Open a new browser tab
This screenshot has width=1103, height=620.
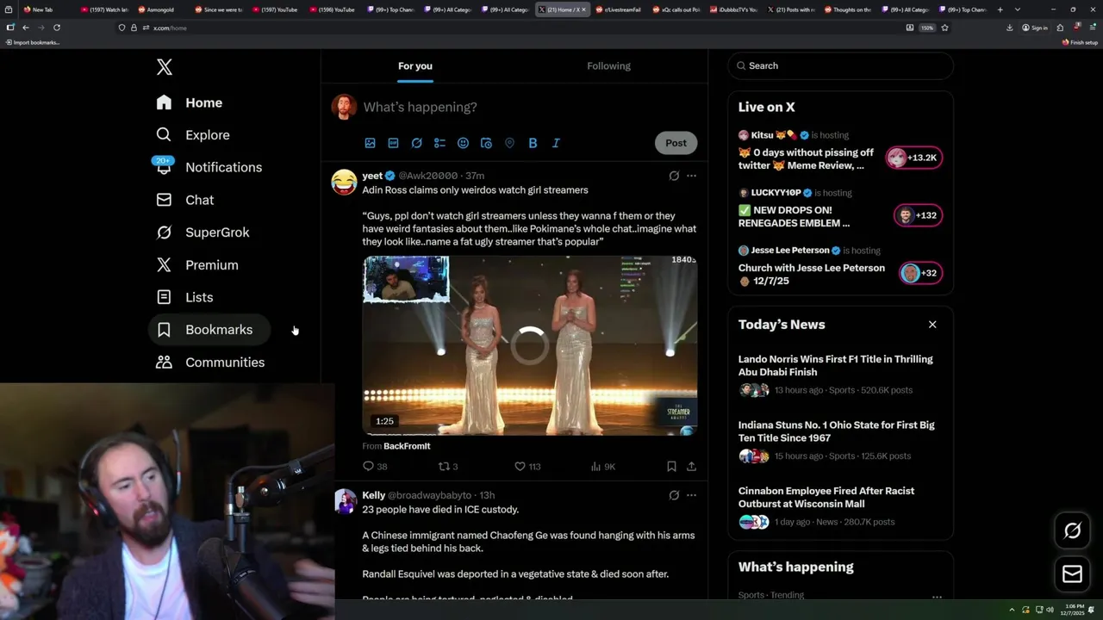[1000, 9]
